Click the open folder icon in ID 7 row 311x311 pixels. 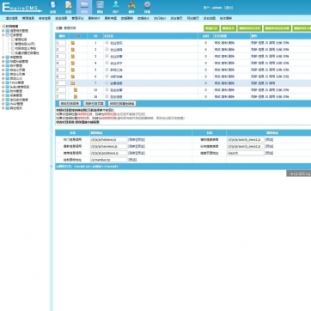73,83
